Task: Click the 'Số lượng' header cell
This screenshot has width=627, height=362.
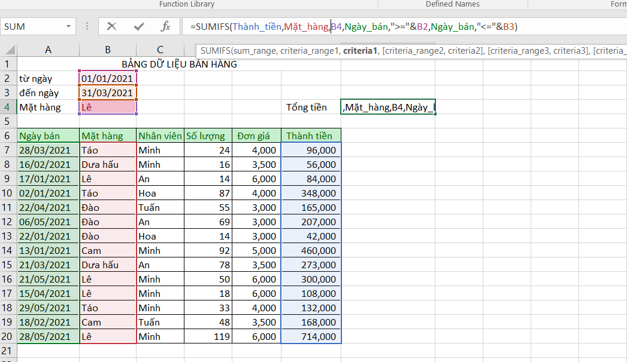Action: [x=208, y=136]
